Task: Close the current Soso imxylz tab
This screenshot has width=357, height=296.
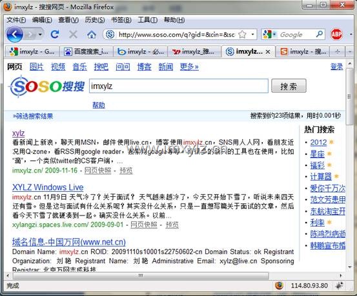Action: click(268, 52)
